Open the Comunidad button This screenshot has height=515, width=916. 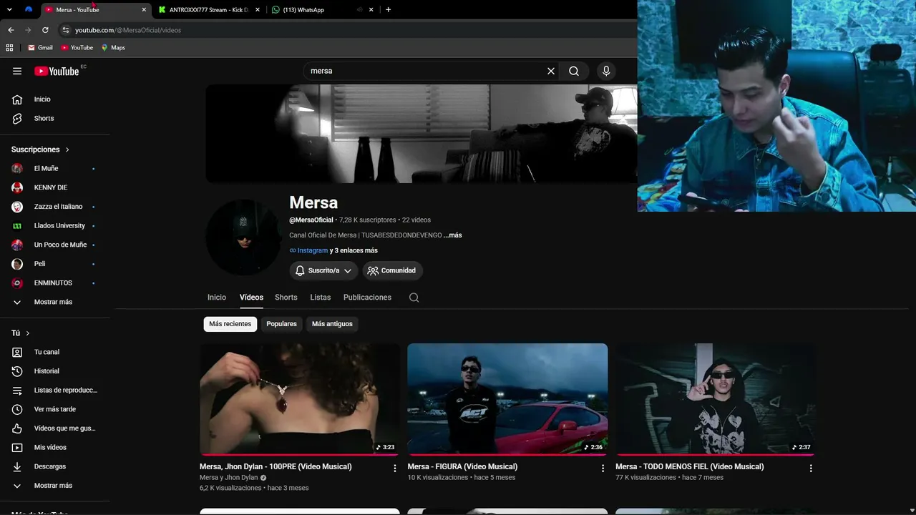click(392, 270)
